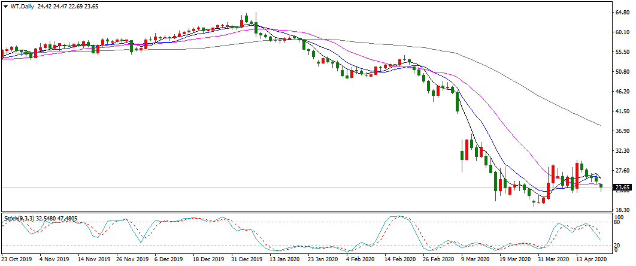Click the gray long-term moving average's right end
Screen dimensions: 636x266
(599, 125)
